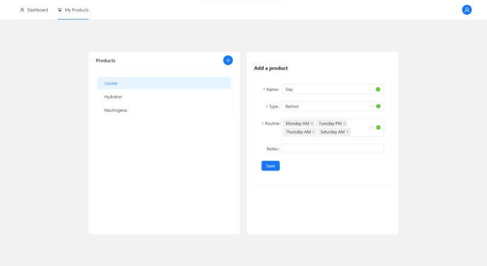Select CeraVe in the products list

[164, 83]
